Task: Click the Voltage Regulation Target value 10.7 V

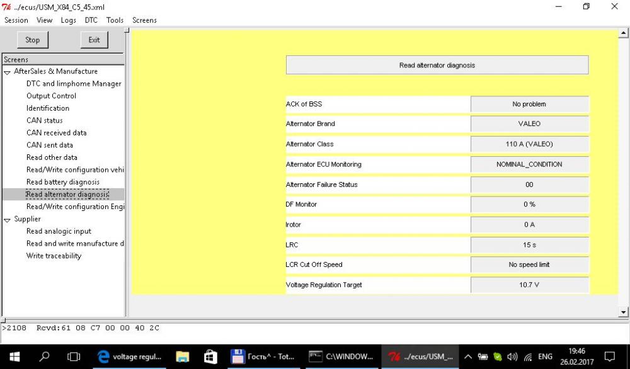Action: 529,285
